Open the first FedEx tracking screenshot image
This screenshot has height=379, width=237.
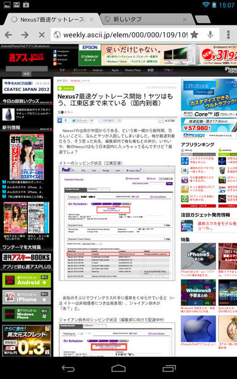coord(117,223)
